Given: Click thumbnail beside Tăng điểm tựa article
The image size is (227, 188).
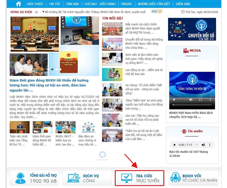Looking at the screenshot, I should point(112,105).
